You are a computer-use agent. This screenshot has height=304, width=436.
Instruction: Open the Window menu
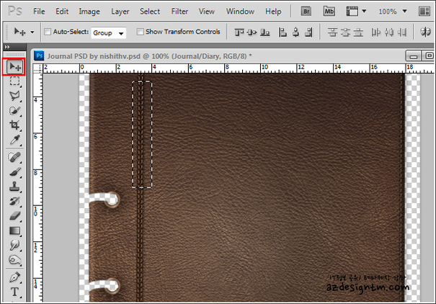pyautogui.click(x=240, y=12)
